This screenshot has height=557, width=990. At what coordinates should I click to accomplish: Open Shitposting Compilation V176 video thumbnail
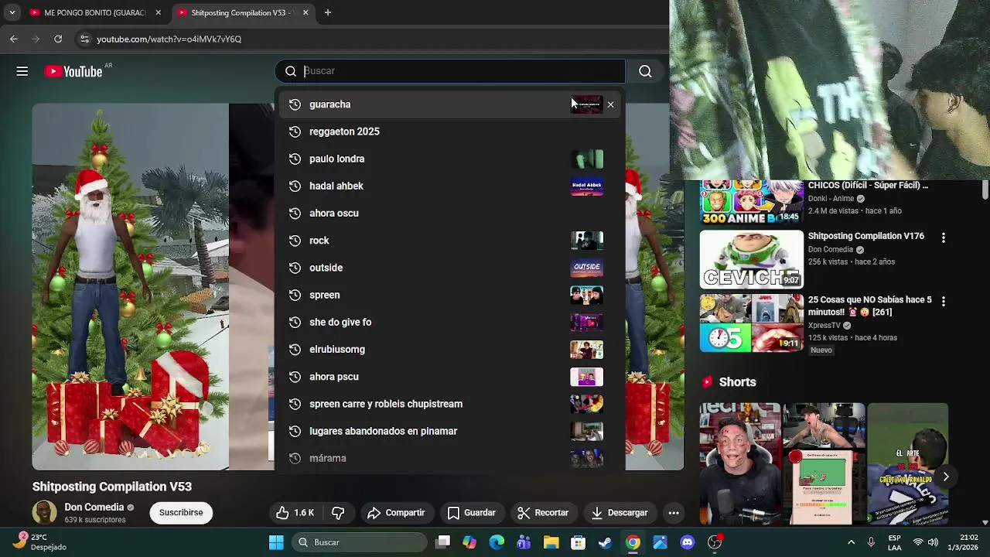tap(752, 259)
